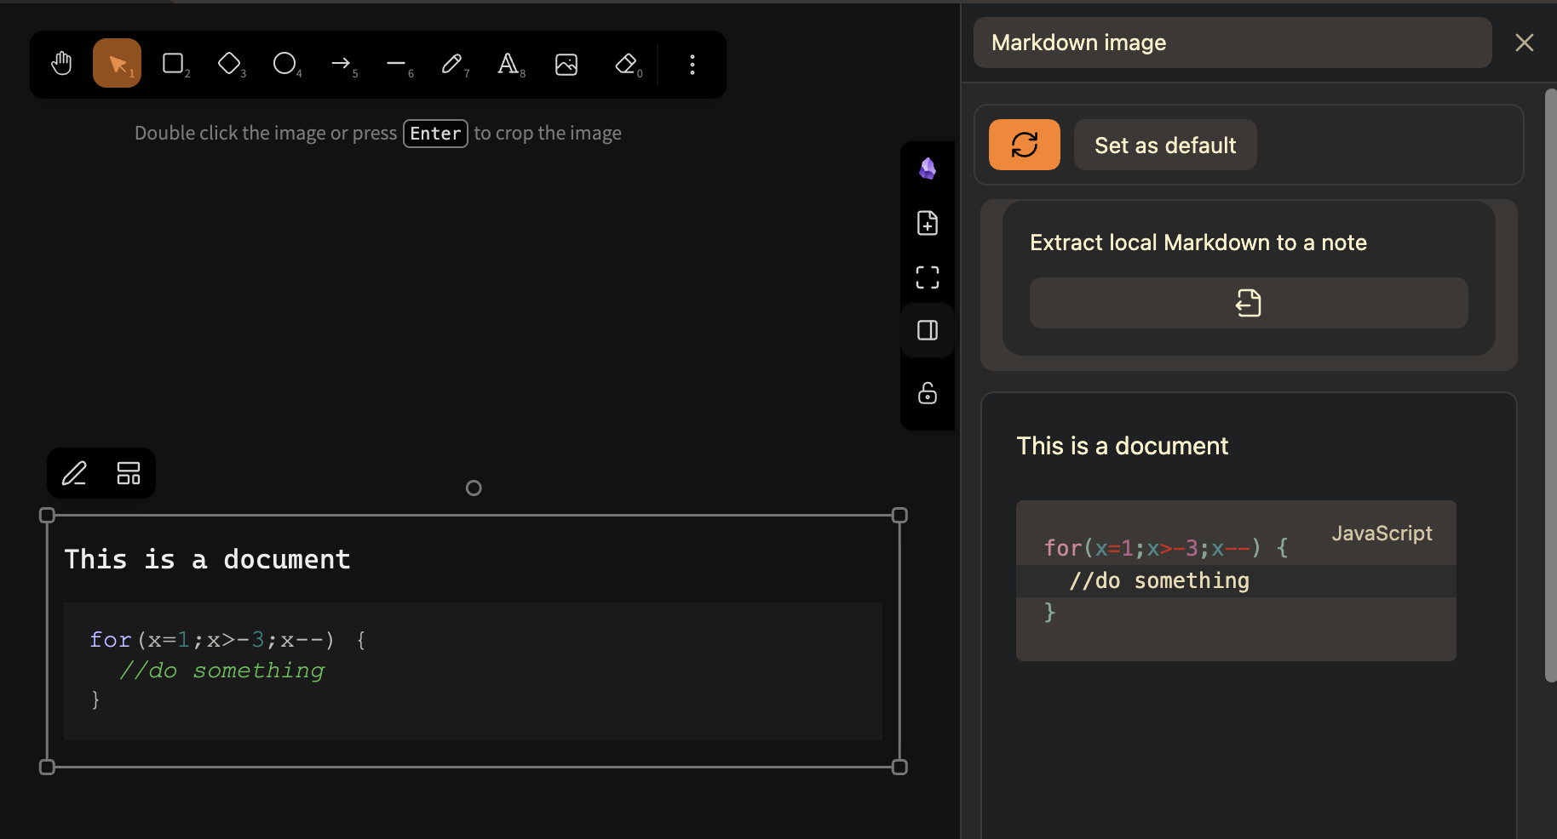Click the Enter key hint
The image size is (1557, 839).
435,134
